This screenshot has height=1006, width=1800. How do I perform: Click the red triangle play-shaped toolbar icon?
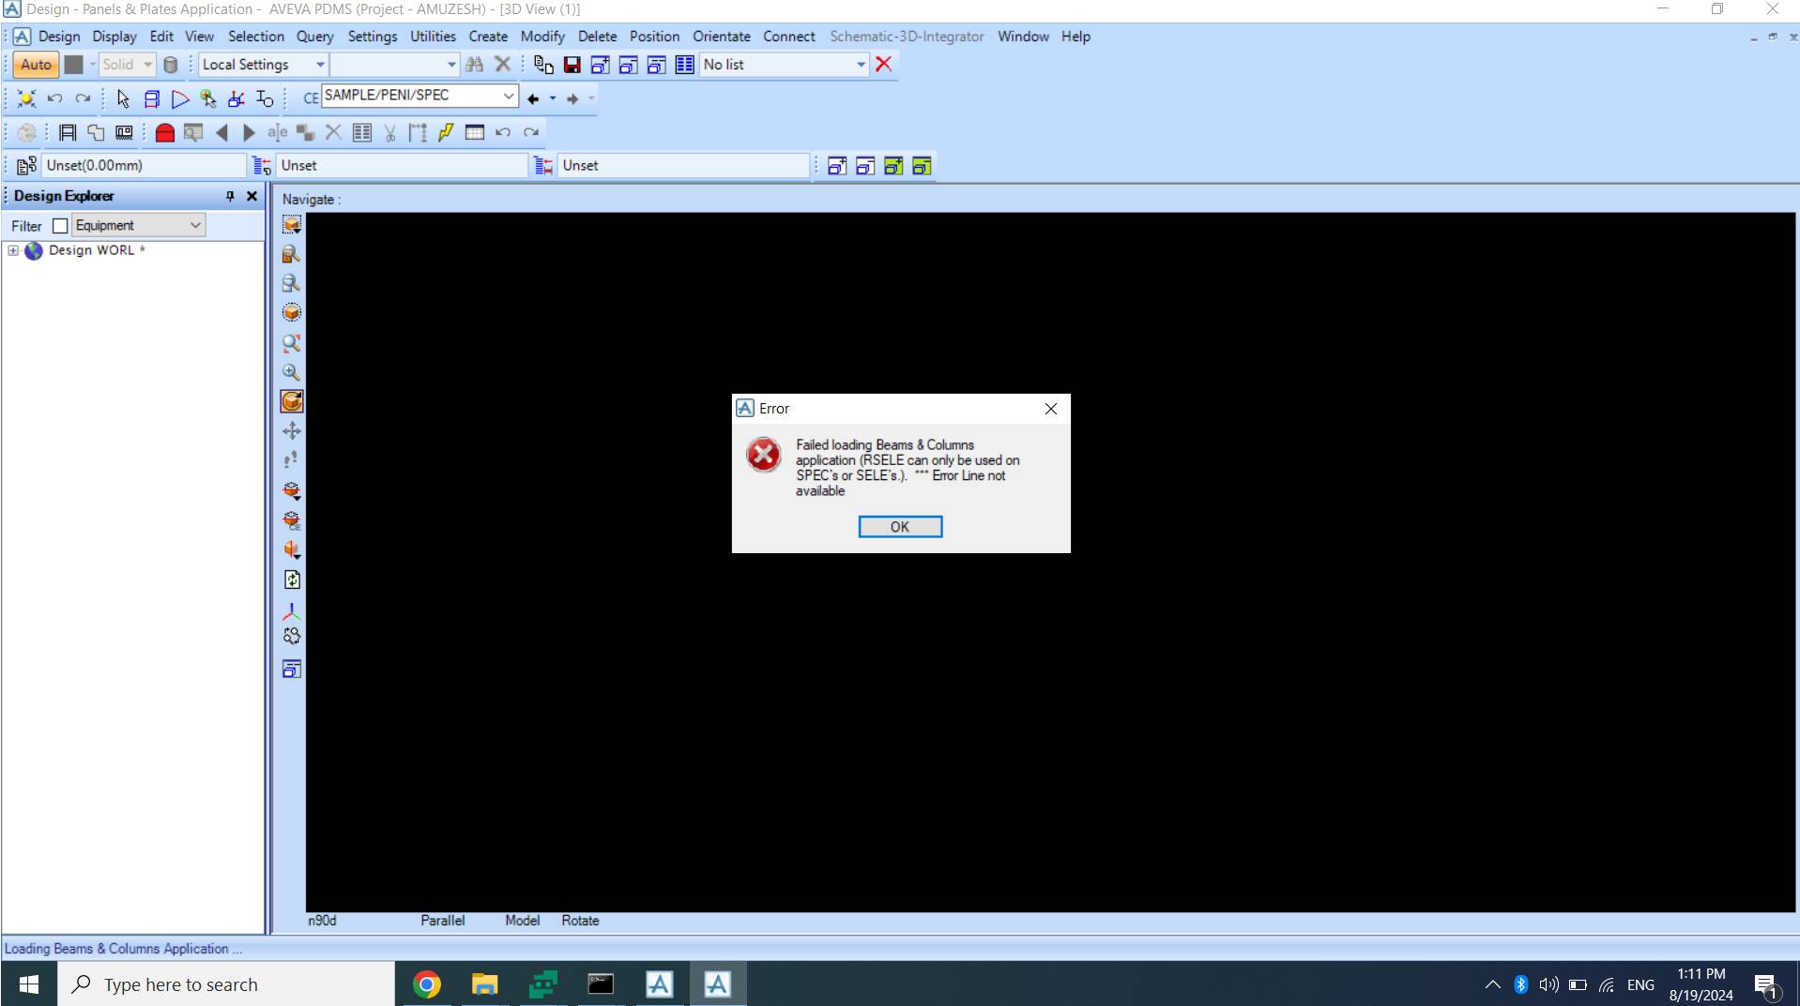coord(180,98)
